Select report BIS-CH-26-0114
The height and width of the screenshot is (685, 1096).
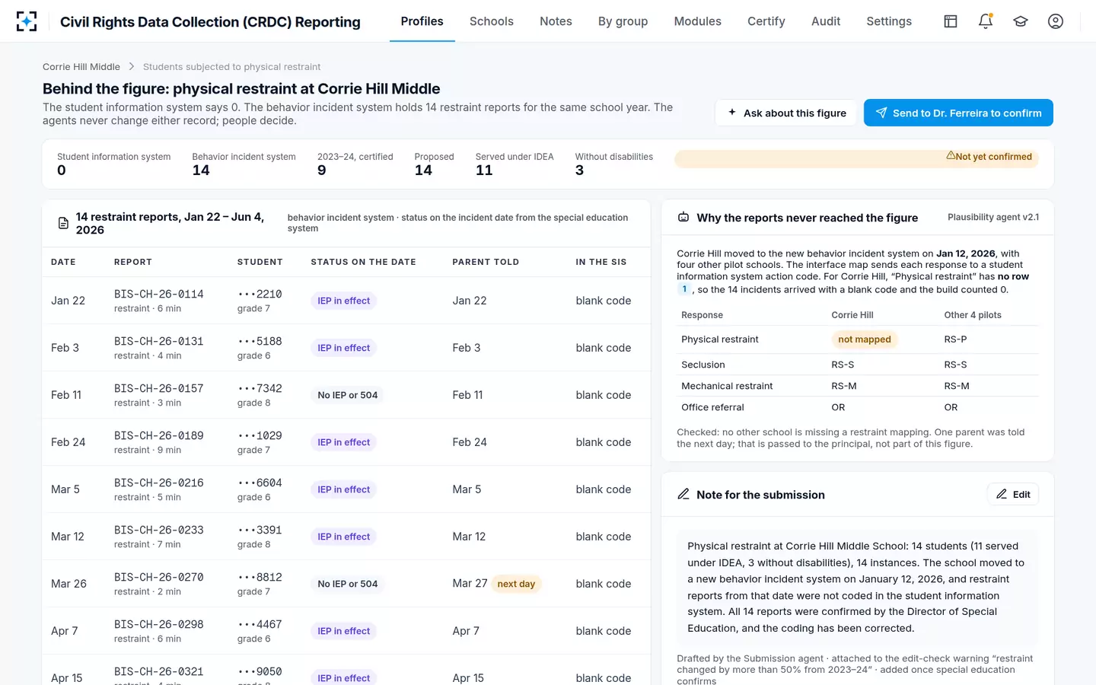[x=159, y=294]
